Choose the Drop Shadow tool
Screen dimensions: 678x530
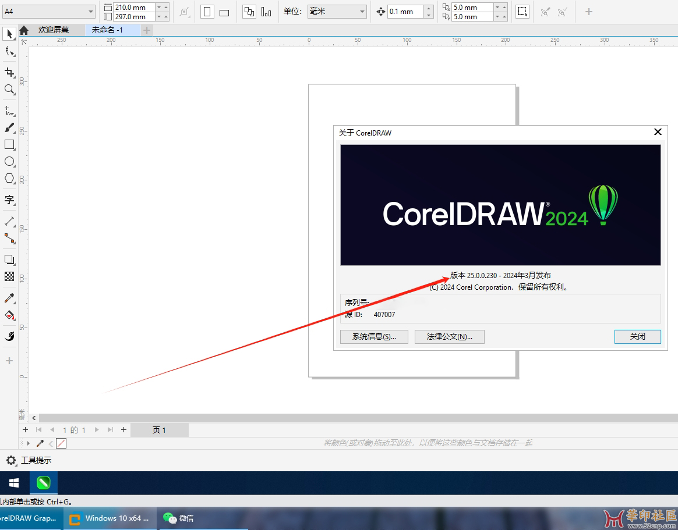point(9,259)
